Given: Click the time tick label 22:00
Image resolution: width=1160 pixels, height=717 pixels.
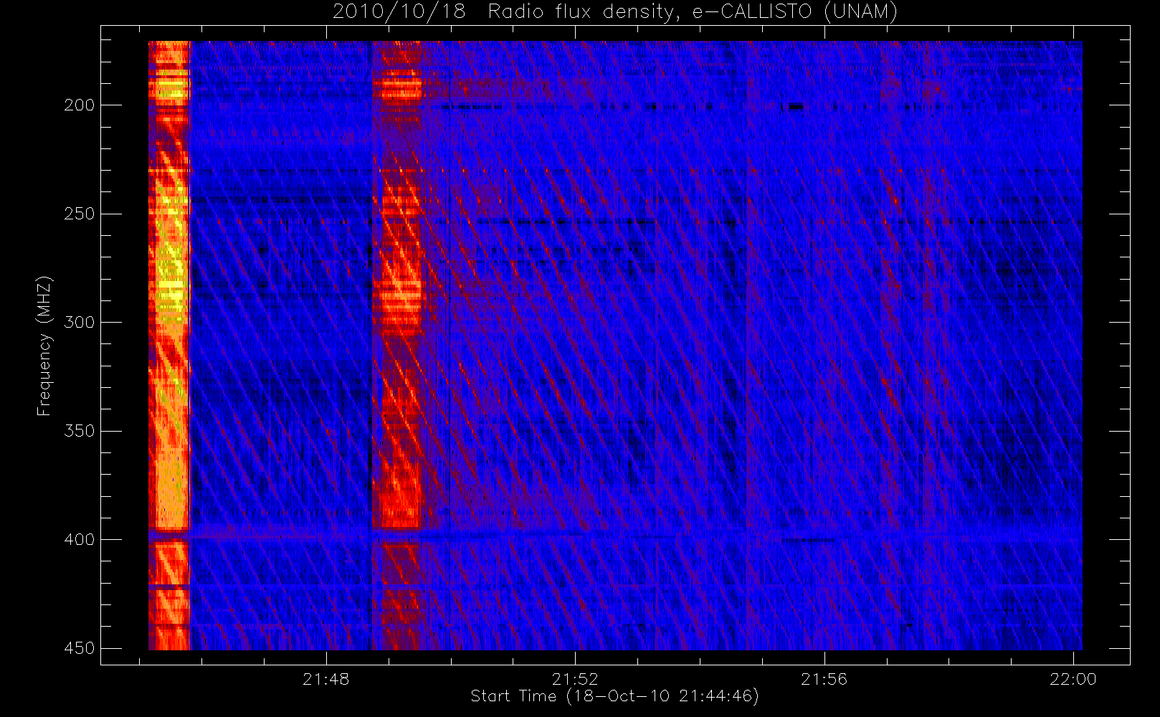Looking at the screenshot, I should point(1073,679).
